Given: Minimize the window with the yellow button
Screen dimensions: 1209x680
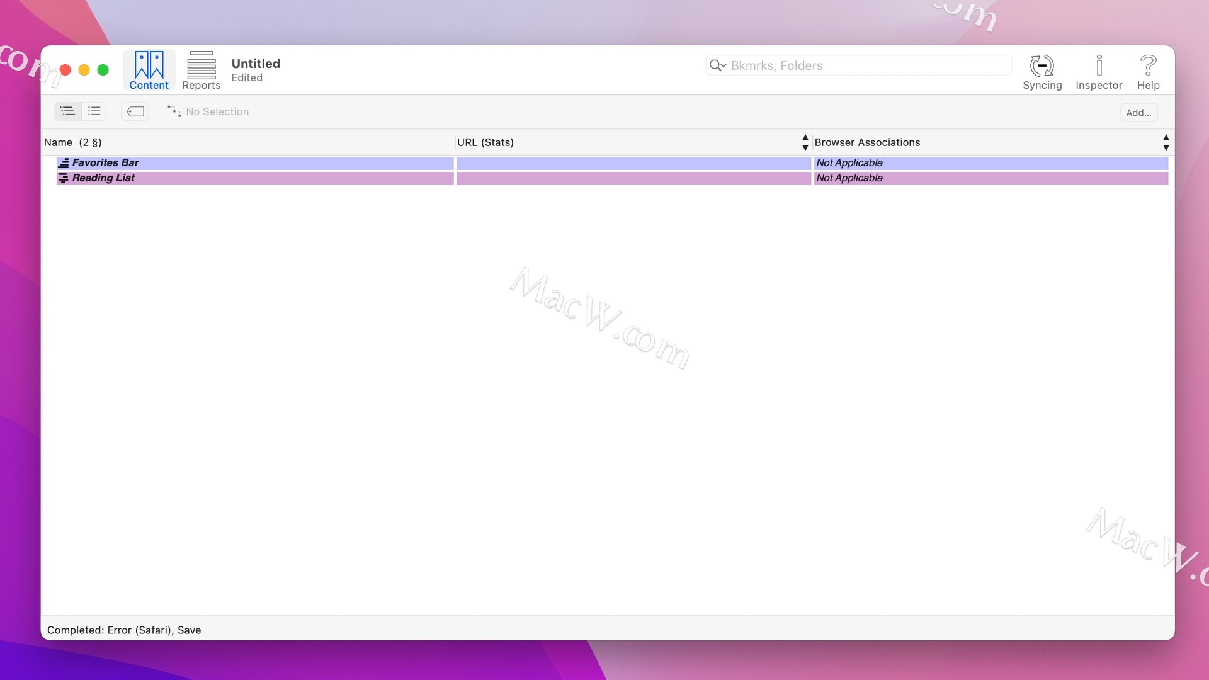Looking at the screenshot, I should 84,70.
